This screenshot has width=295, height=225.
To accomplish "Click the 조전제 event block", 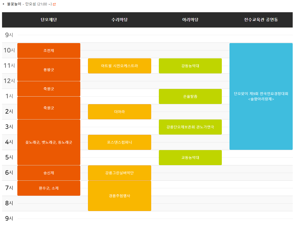I will 49,50.
